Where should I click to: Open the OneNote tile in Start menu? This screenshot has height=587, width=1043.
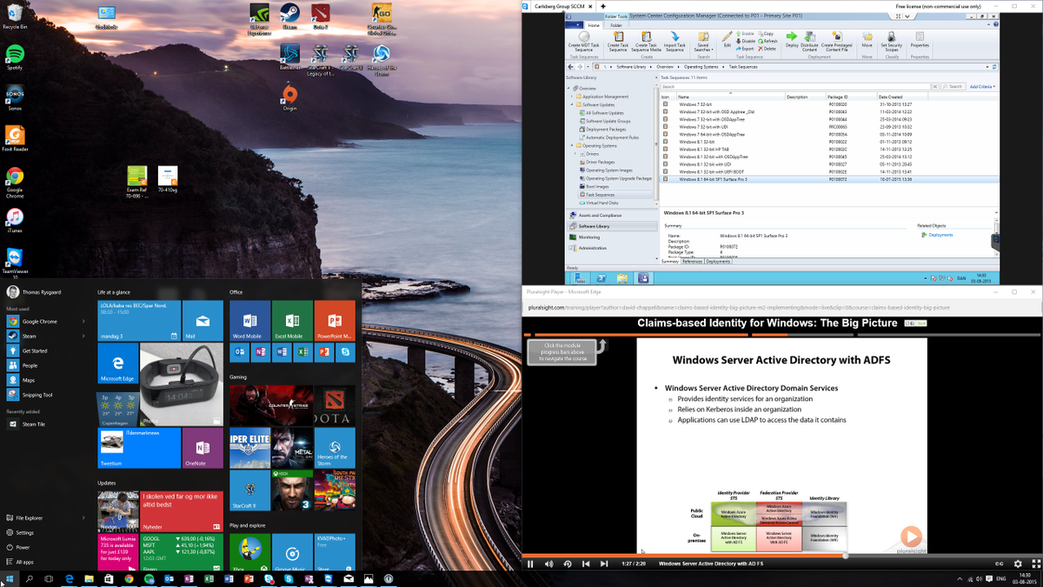click(203, 447)
